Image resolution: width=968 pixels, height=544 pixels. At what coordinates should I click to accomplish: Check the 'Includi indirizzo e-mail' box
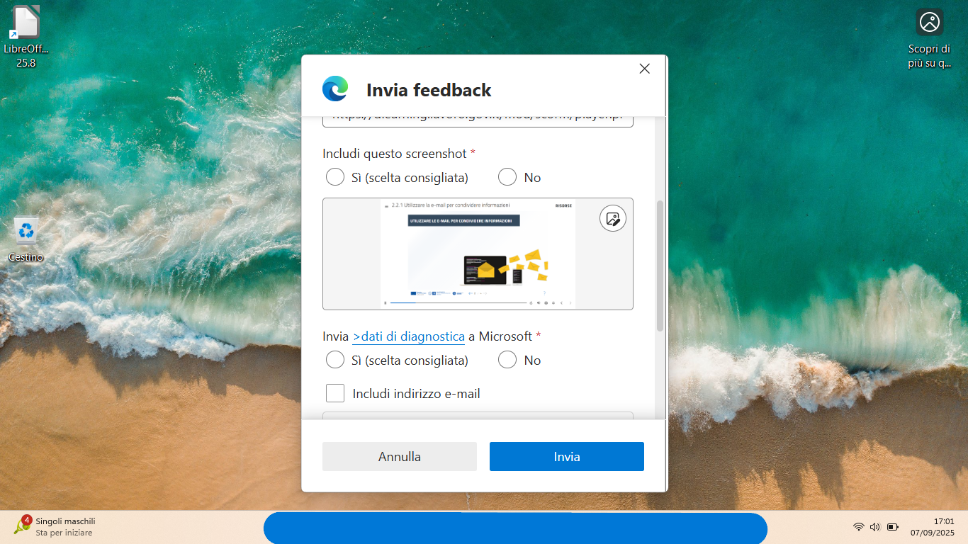(335, 393)
